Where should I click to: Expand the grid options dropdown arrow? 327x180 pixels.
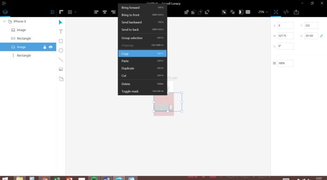click(x=75, y=12)
